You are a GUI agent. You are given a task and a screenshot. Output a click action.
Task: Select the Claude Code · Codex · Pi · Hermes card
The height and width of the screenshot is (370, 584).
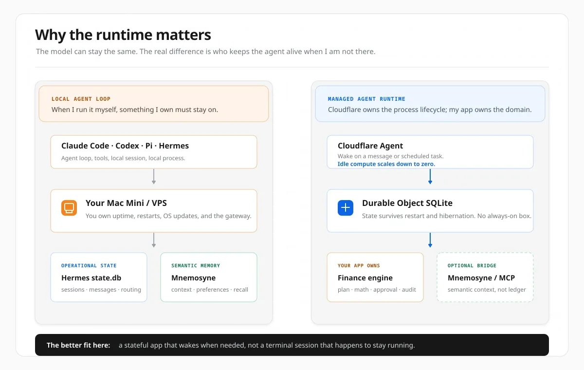coord(154,152)
